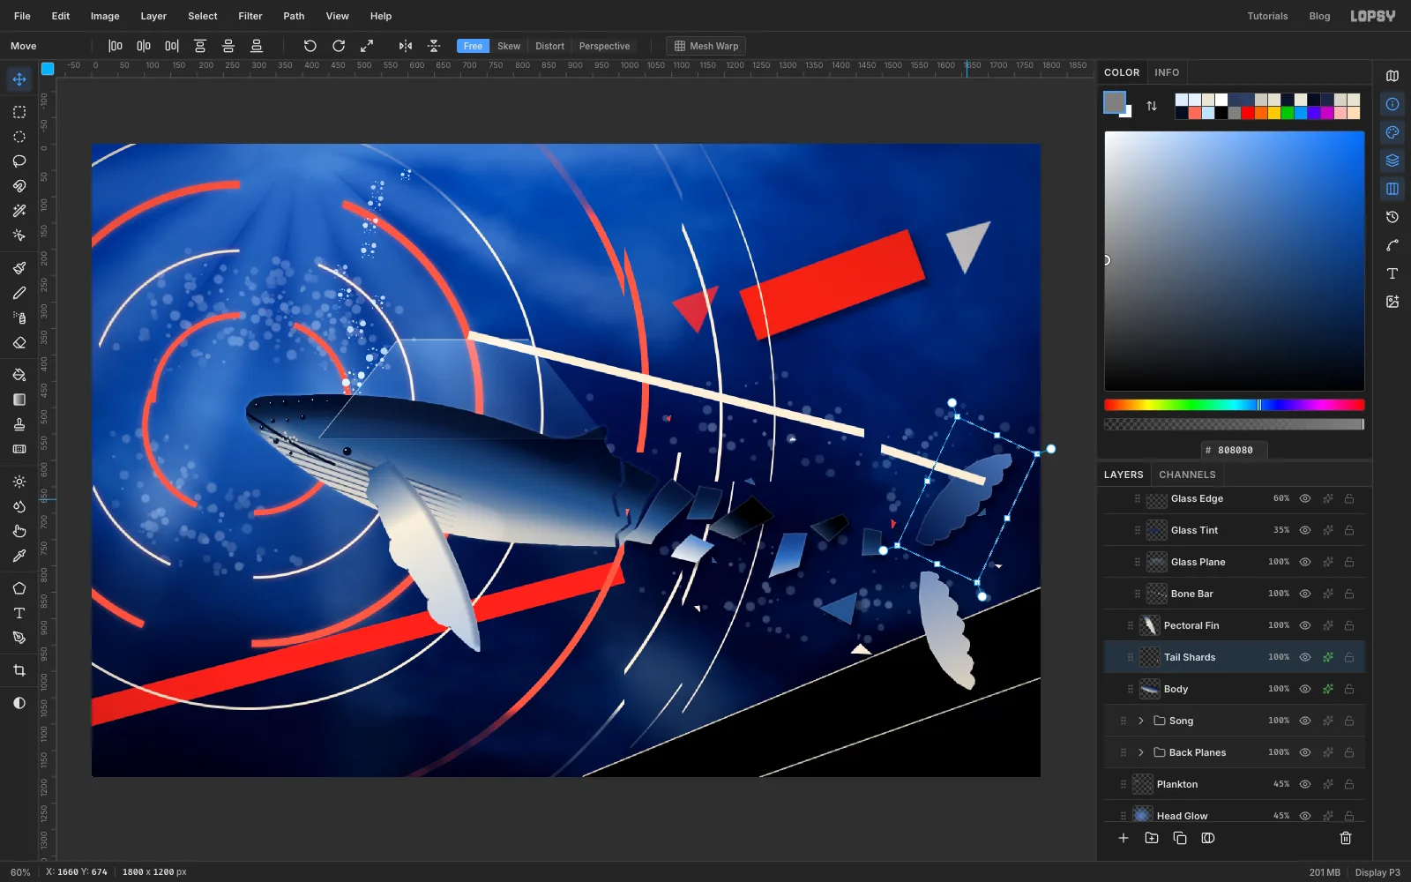Create a new layer with plus icon
This screenshot has width=1411, height=882.
click(1124, 838)
